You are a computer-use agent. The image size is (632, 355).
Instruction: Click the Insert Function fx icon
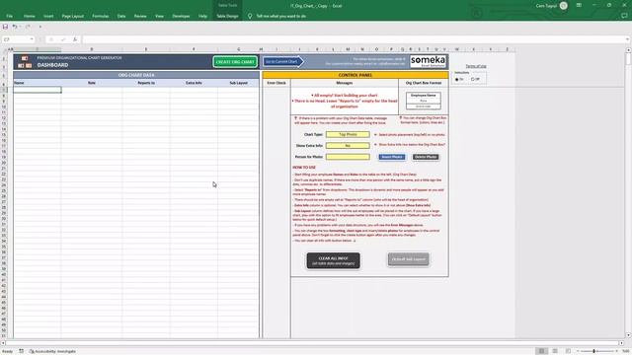[75, 39]
